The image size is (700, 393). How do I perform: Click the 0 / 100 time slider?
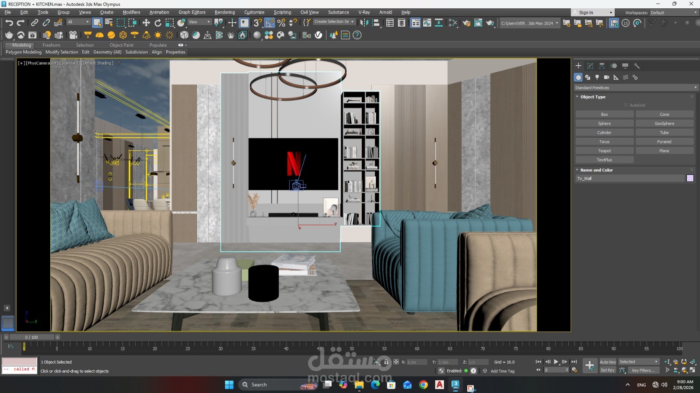coord(31,337)
